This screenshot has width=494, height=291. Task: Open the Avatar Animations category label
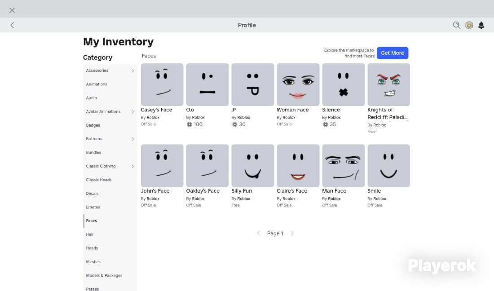[x=103, y=111]
